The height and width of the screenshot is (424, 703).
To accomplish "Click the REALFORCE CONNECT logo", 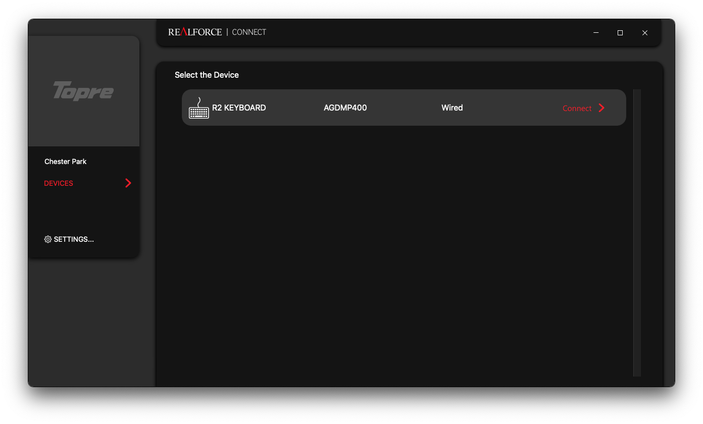I will [x=217, y=32].
